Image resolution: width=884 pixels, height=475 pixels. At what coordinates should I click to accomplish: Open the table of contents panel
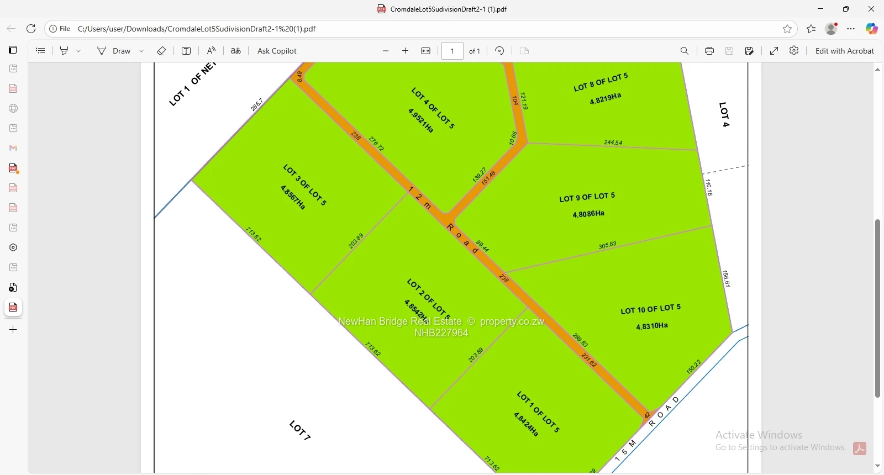click(x=40, y=51)
